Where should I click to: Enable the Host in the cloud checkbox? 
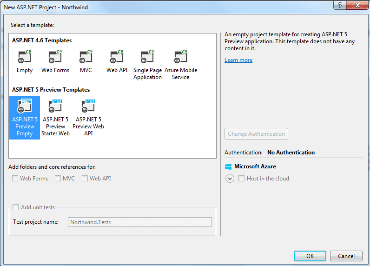[241, 179]
